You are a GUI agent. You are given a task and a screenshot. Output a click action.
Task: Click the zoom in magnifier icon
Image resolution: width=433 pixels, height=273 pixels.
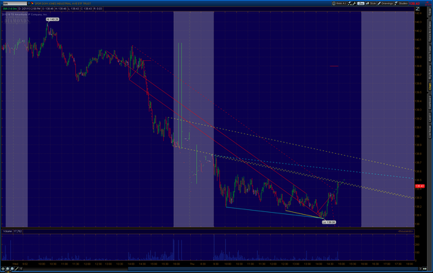click(x=7, y=268)
